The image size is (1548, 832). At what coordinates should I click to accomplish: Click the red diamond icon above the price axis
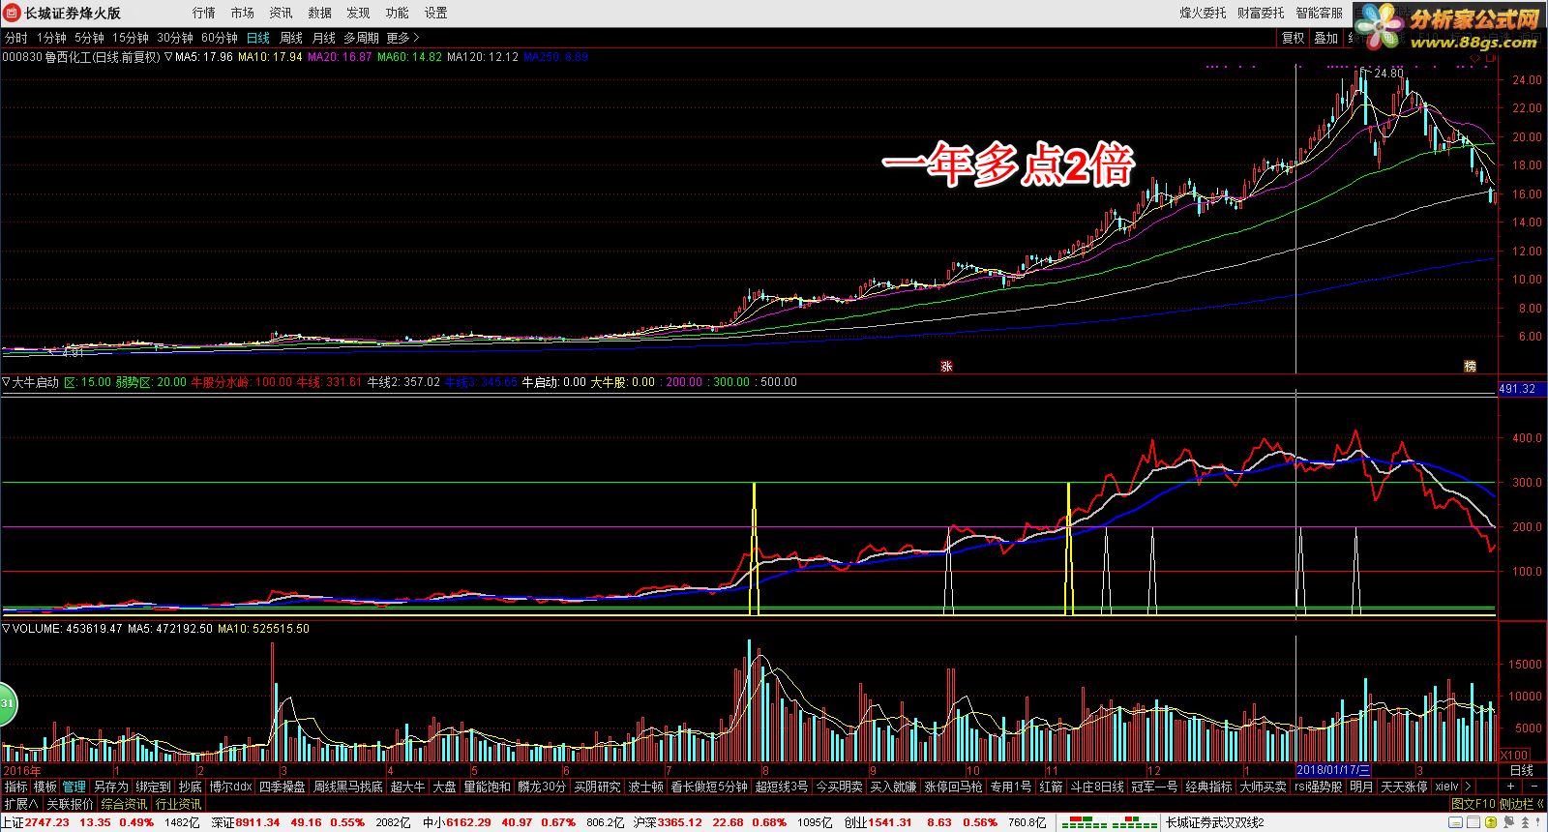click(1476, 58)
